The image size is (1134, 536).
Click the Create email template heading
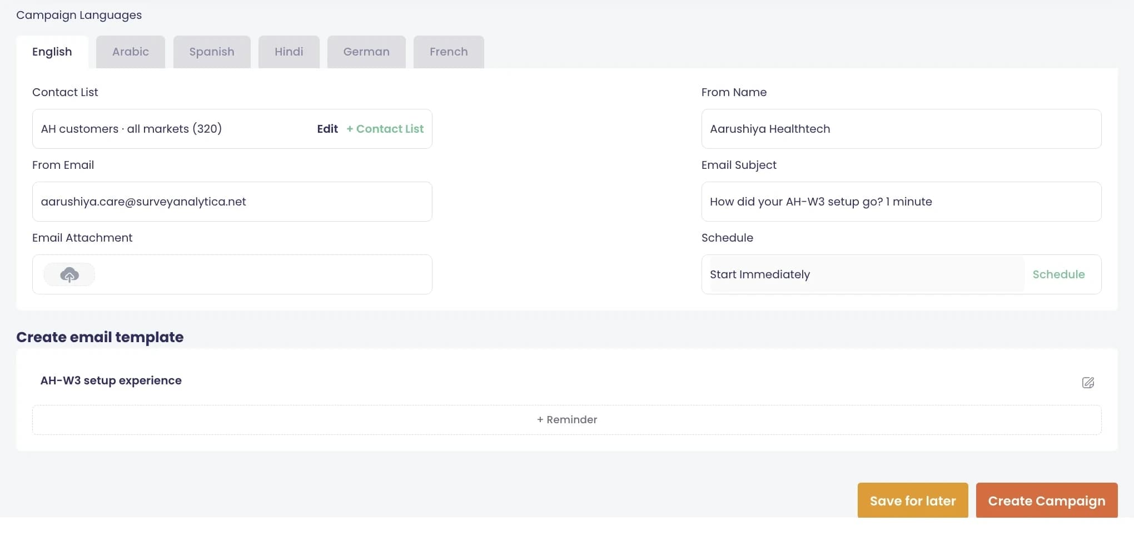coord(100,337)
